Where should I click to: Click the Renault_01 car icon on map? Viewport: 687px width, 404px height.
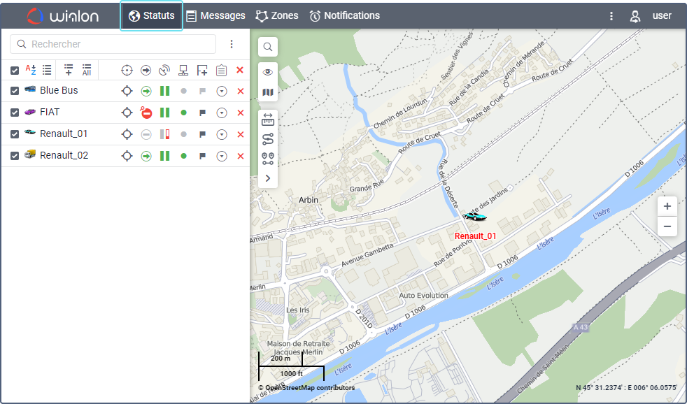[475, 217]
